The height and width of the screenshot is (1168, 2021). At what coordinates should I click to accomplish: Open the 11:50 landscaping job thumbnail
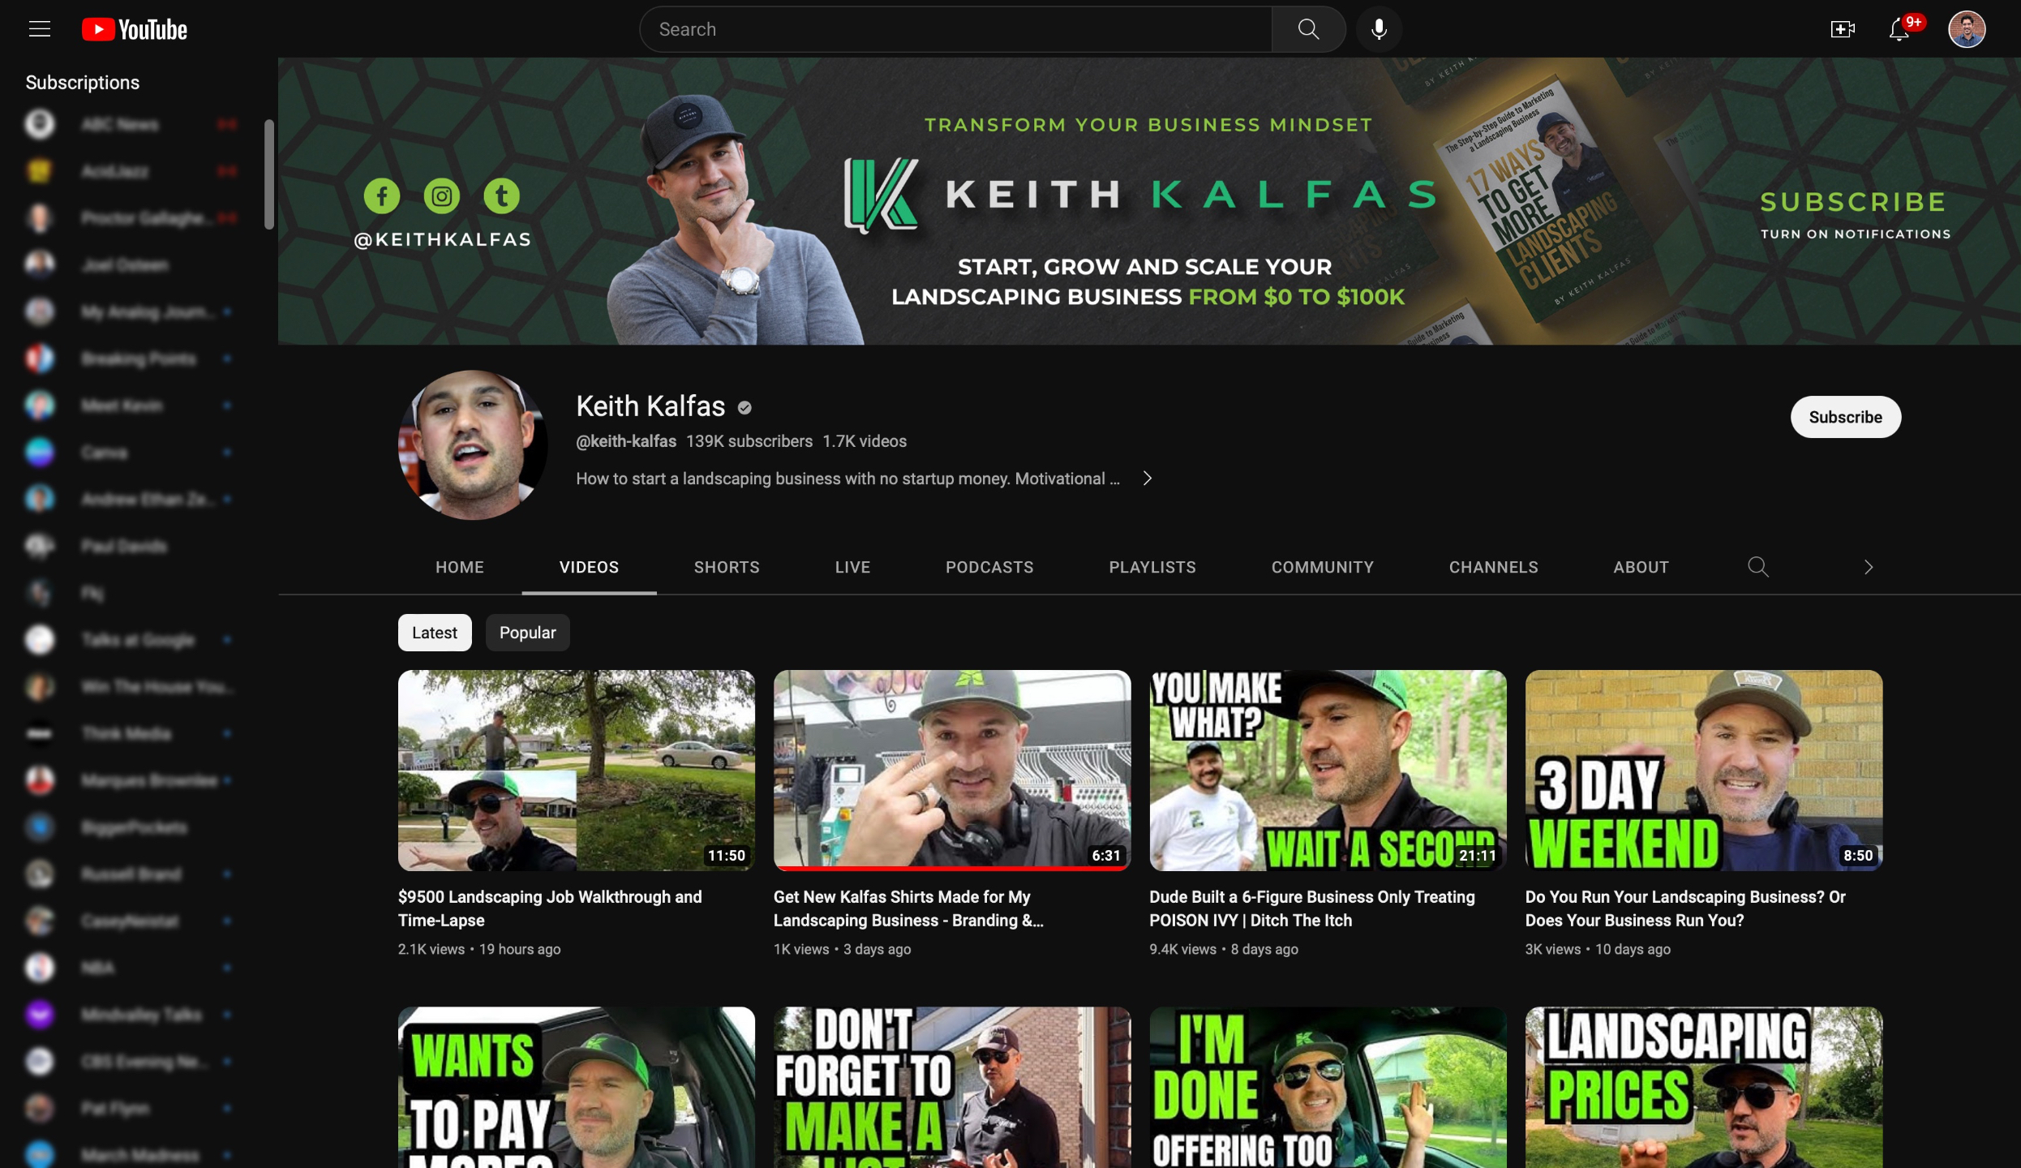point(577,771)
